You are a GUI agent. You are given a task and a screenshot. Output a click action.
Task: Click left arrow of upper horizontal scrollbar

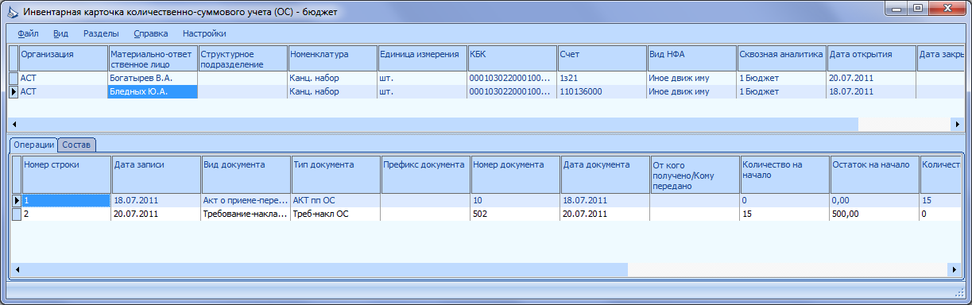pos(14,125)
